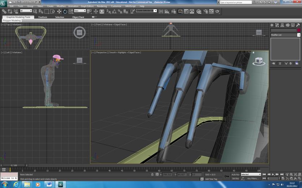Image resolution: width=302 pixels, height=188 pixels.
Task: Open the selection filter All dropdown
Action: coord(26,11)
